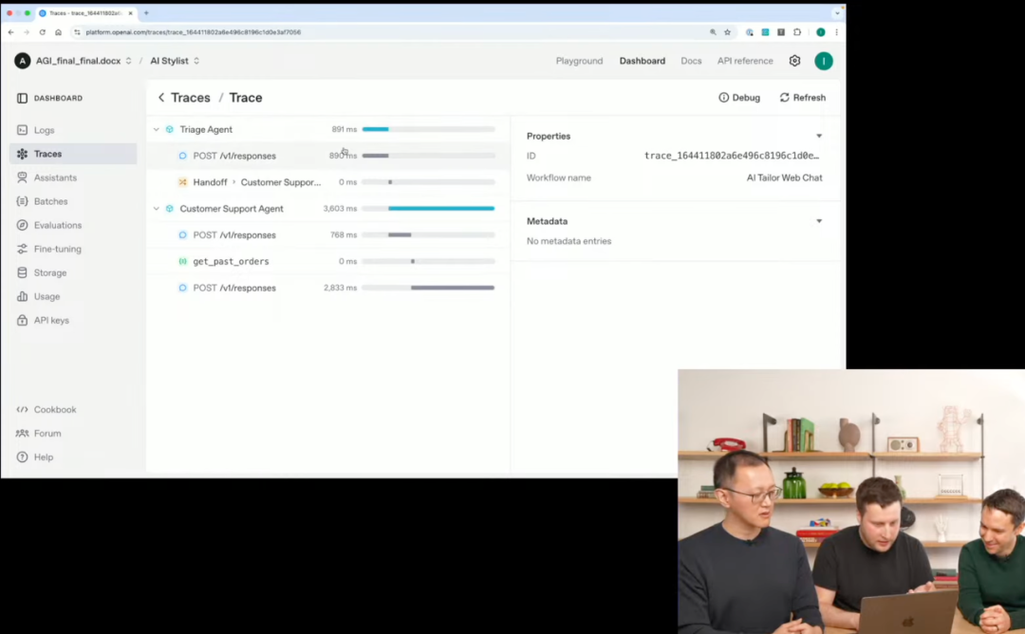Open the Docs tab

click(x=691, y=61)
